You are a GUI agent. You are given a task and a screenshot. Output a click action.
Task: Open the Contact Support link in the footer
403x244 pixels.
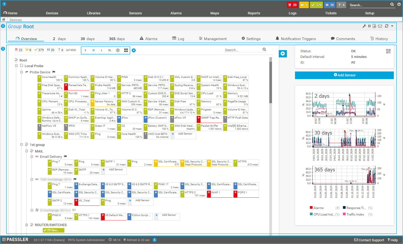(369, 240)
